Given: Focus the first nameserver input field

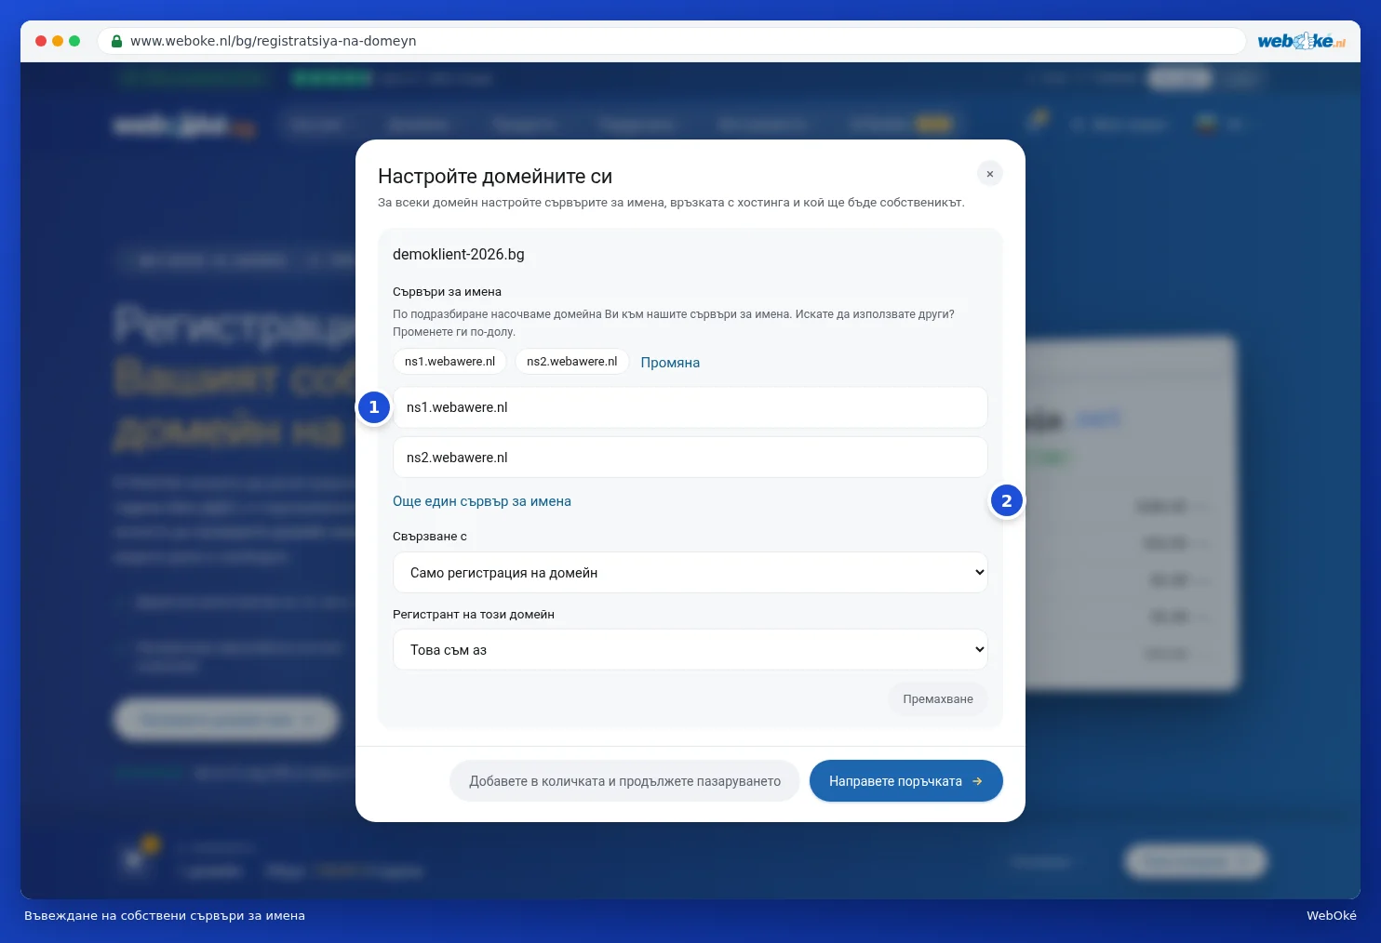Looking at the screenshot, I should point(690,407).
